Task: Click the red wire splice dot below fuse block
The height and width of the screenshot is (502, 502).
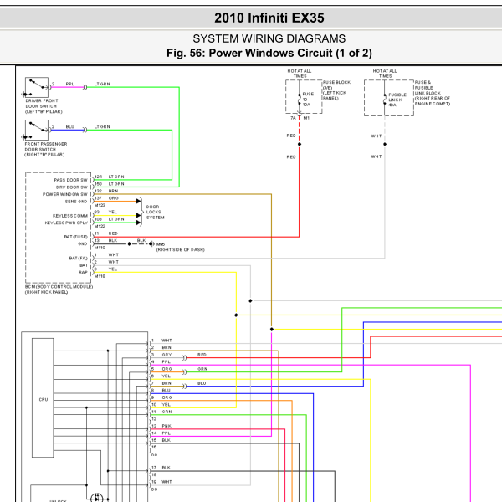Action: click(300, 144)
